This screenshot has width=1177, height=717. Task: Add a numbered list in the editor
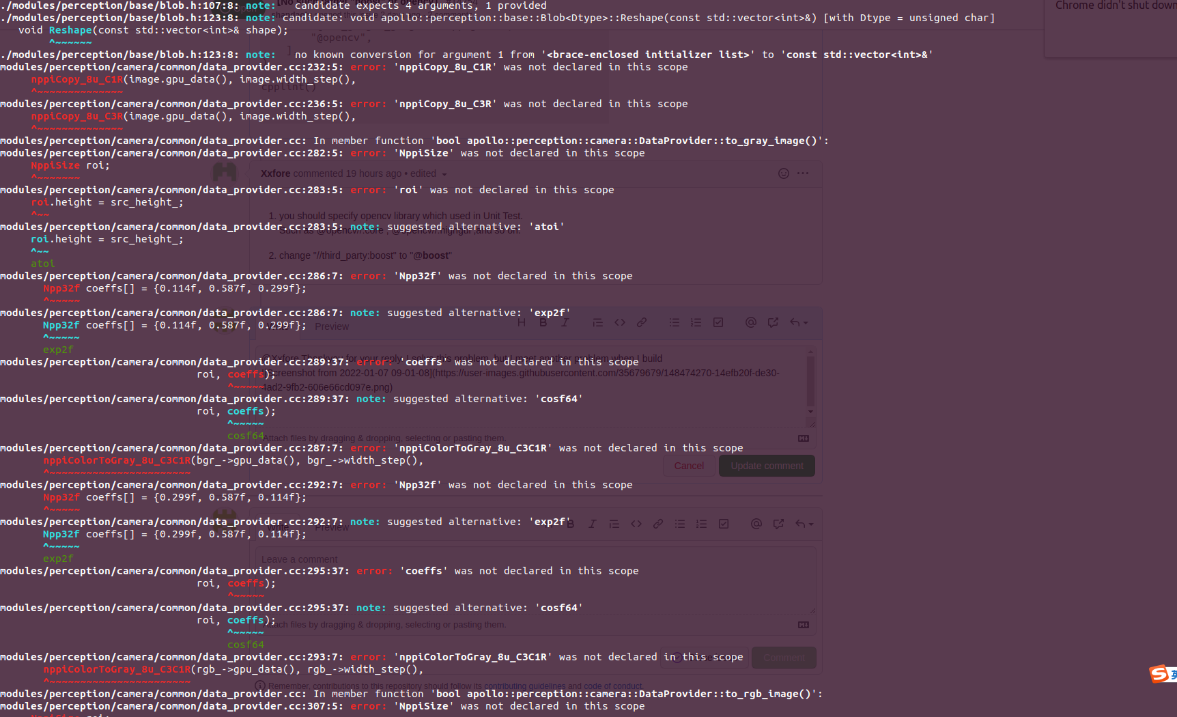coord(696,322)
